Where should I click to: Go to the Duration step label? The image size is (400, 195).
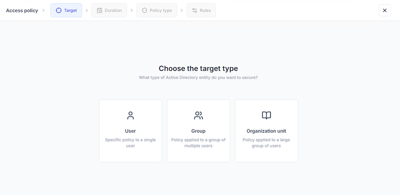(x=113, y=11)
